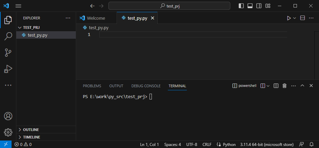Maximize the panel size with chevron up
This screenshot has height=148, width=319.
(x=302, y=86)
